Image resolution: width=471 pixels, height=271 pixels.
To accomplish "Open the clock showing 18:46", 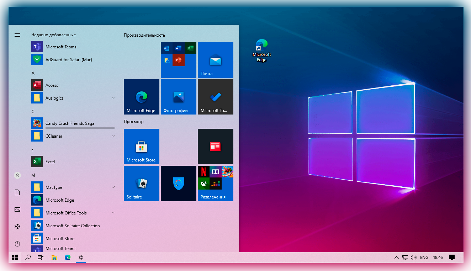I will coord(438,257).
